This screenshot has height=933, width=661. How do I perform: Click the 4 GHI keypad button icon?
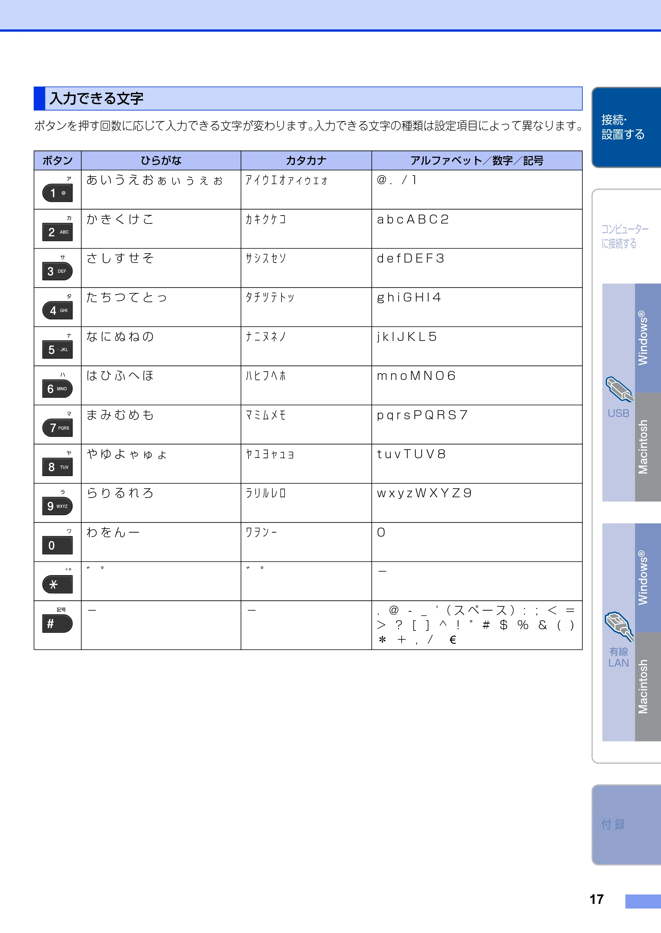tap(58, 310)
